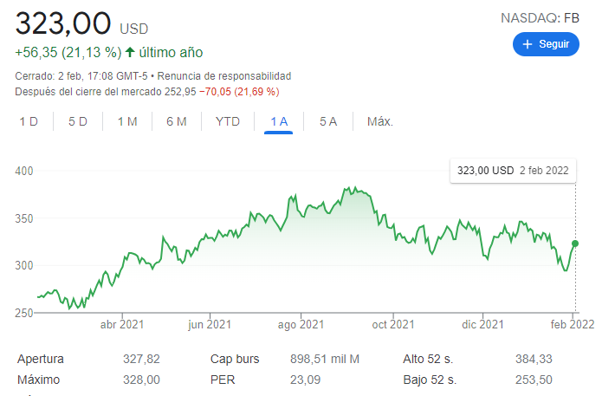Open the Renuncia de responsabilidad link
Image resolution: width=615 pixels, height=396 pixels.
click(224, 75)
